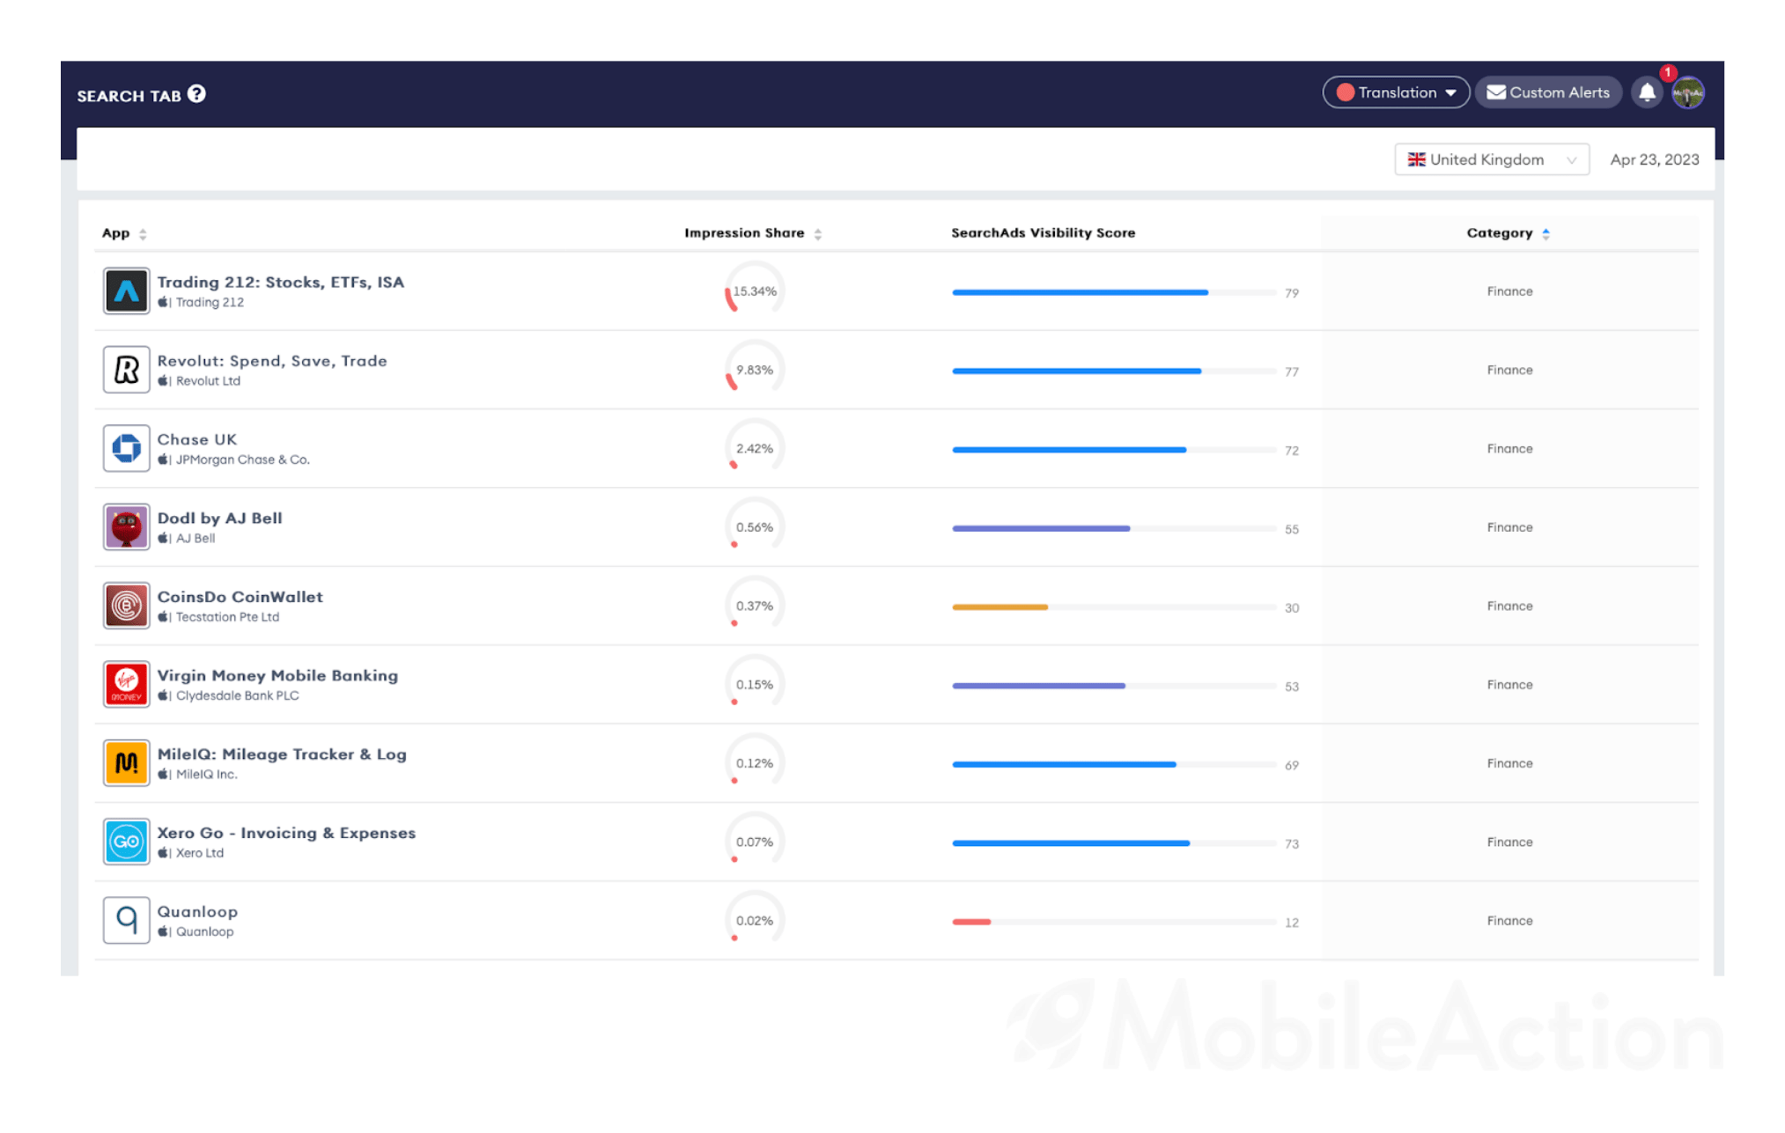Click the JPMorgan Chase & Co. developer name
This screenshot has height=1133, width=1785.
click(242, 460)
